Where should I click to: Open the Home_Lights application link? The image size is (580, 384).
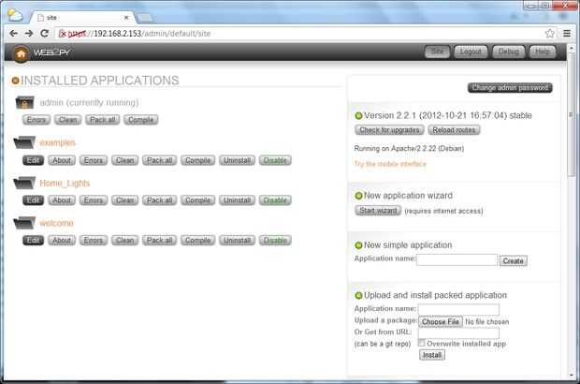coord(65,183)
